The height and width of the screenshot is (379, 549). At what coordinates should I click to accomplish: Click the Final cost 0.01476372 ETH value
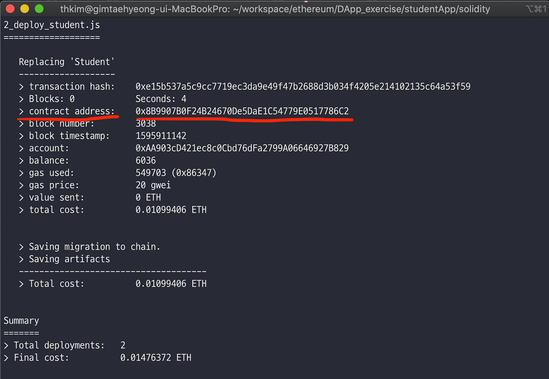click(156, 358)
